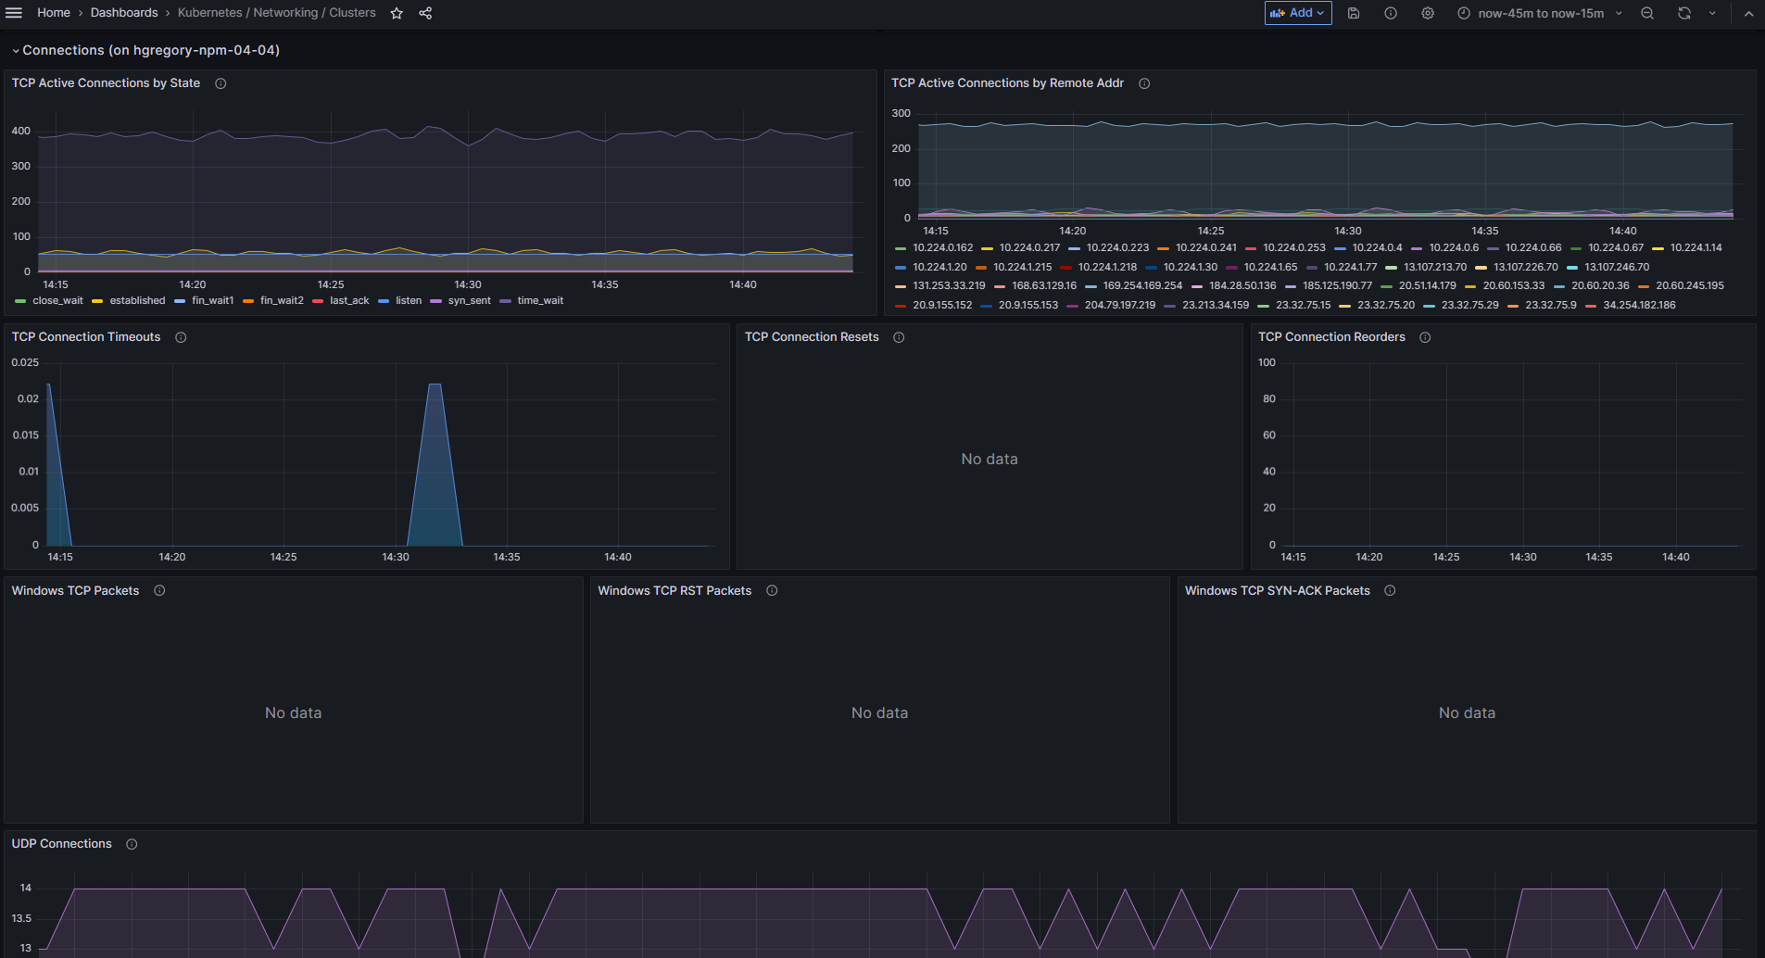Open the time range picker
The width and height of the screenshot is (1765, 958).
click(x=1540, y=13)
